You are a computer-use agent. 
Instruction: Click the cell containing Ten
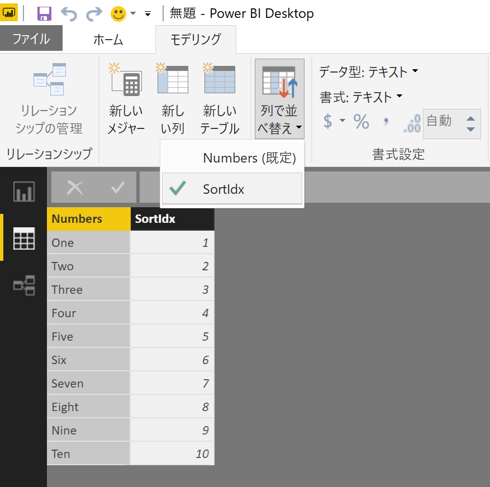point(88,453)
